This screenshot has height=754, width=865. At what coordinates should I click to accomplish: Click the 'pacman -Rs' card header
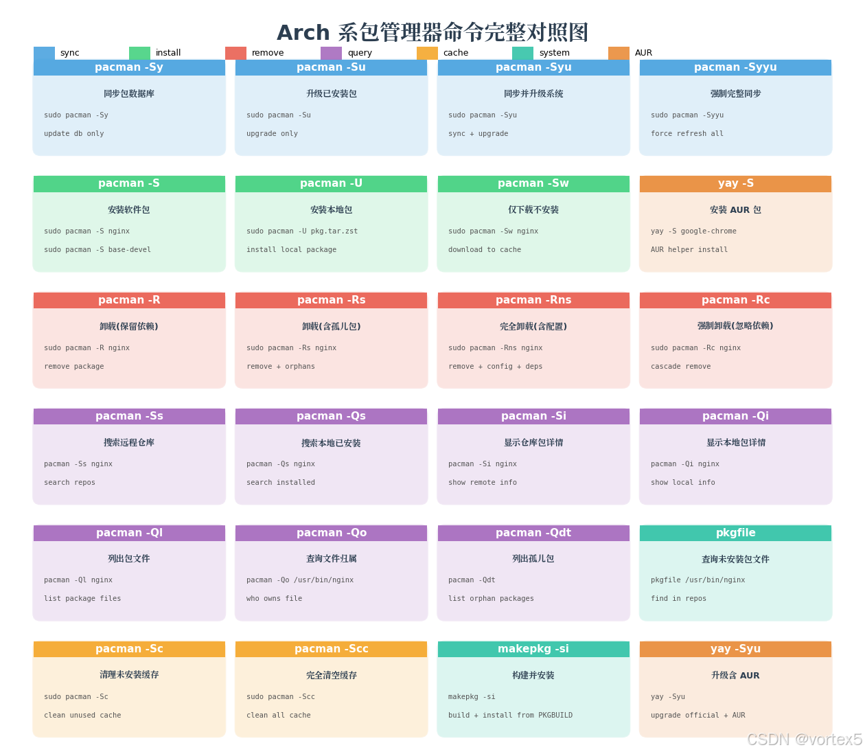click(x=331, y=300)
